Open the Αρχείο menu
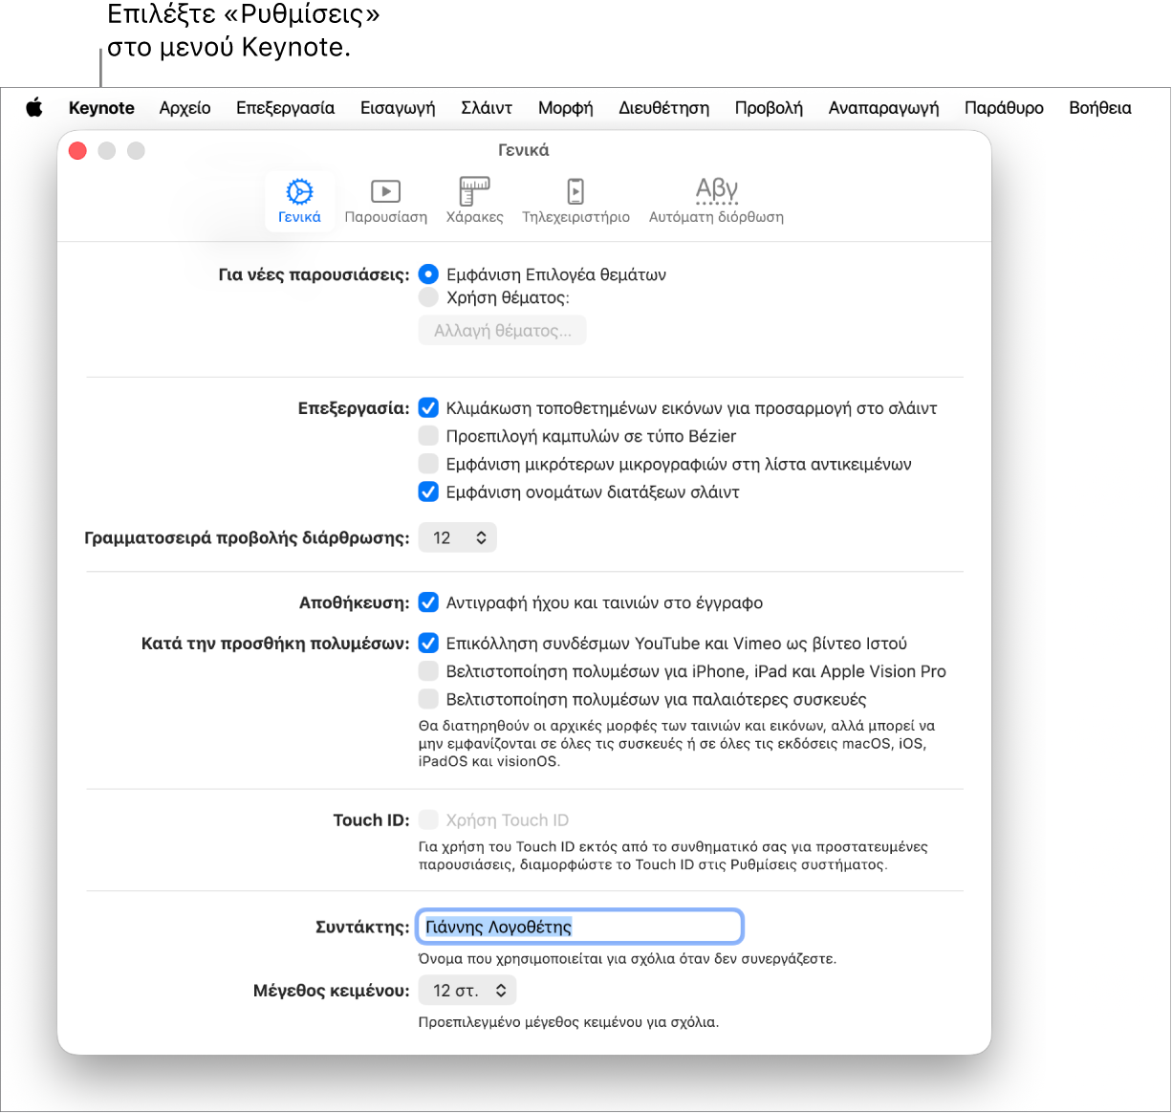Viewport: 1172px width, 1114px height. point(184,108)
